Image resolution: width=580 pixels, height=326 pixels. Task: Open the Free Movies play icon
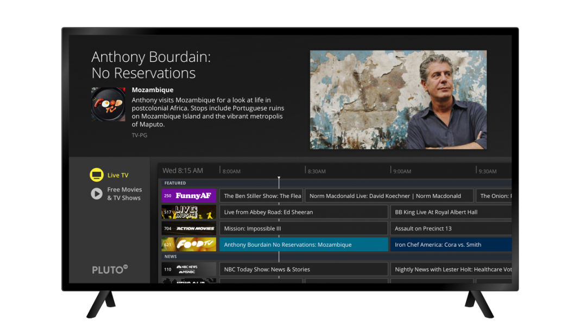pyautogui.click(x=97, y=194)
